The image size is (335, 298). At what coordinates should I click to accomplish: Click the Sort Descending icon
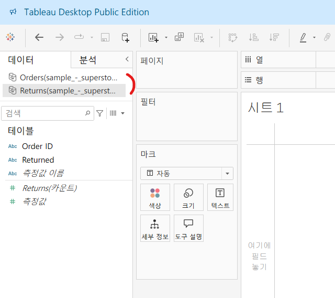click(x=274, y=37)
